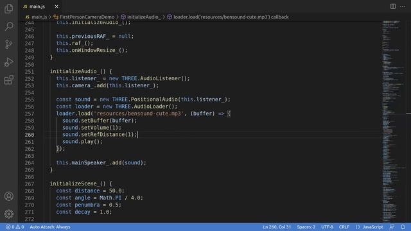Viewport: 411px width, 231px height.
Task: Click line number 267 in gutter
Action: [x=30, y=184]
